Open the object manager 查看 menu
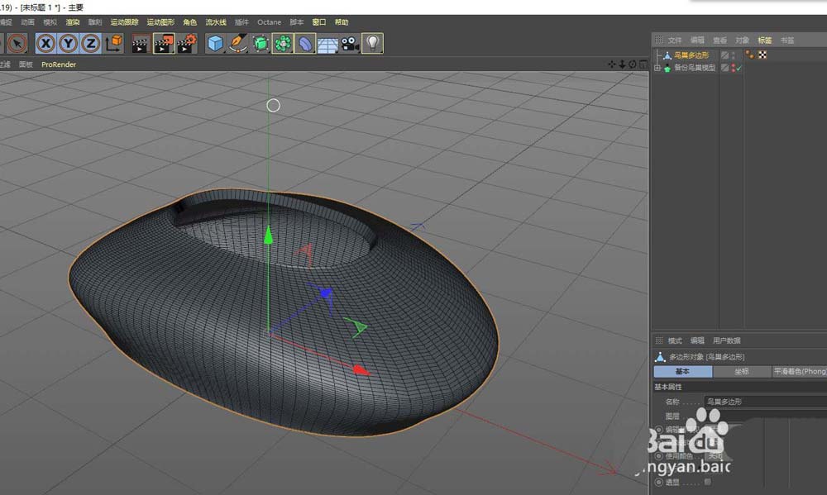The height and width of the screenshot is (495, 827). (x=720, y=40)
